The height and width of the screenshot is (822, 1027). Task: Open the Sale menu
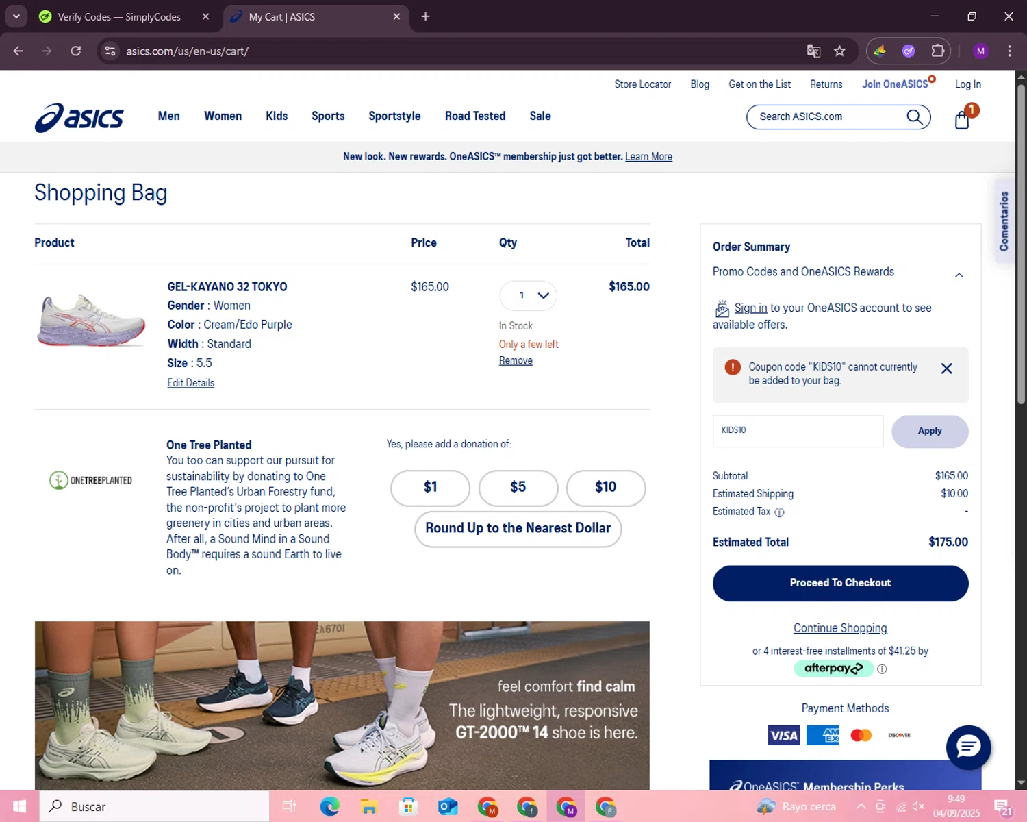coord(540,116)
